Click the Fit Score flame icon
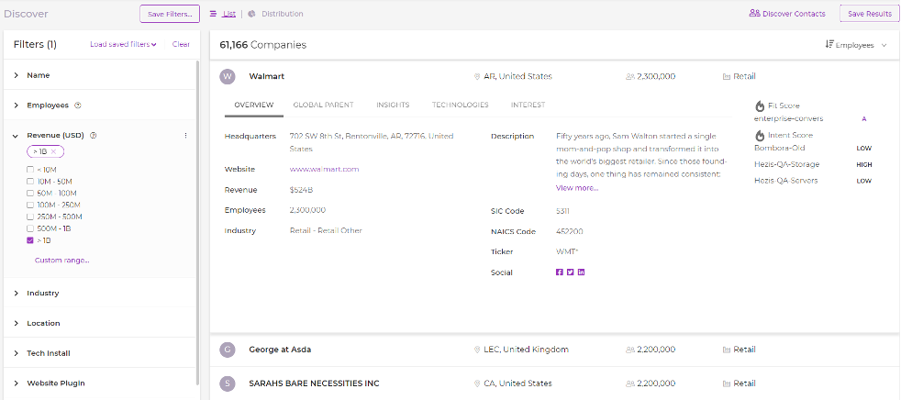The height and width of the screenshot is (400, 901). click(x=760, y=106)
